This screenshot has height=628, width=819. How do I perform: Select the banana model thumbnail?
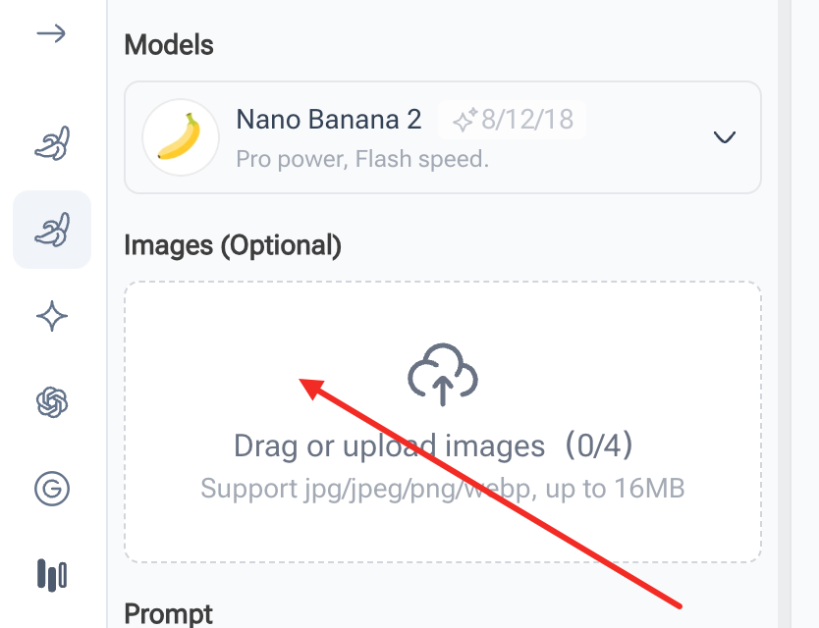180,137
